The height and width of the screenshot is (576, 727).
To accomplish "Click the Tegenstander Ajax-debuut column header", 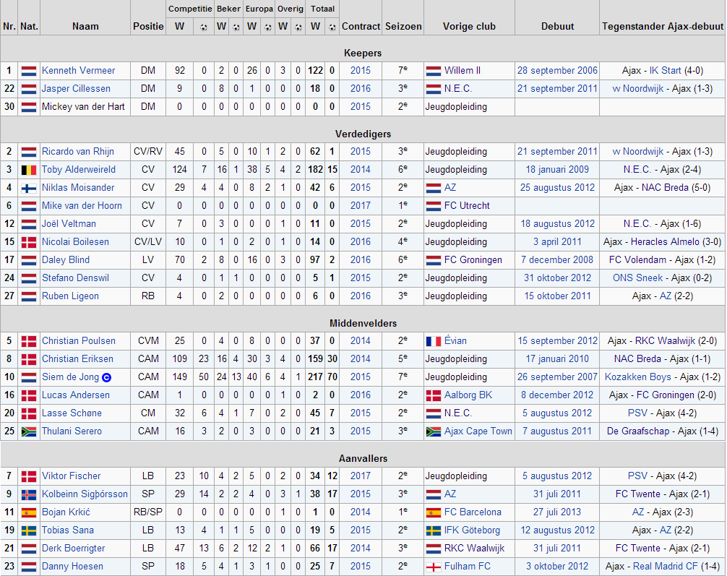I will 663,27.
